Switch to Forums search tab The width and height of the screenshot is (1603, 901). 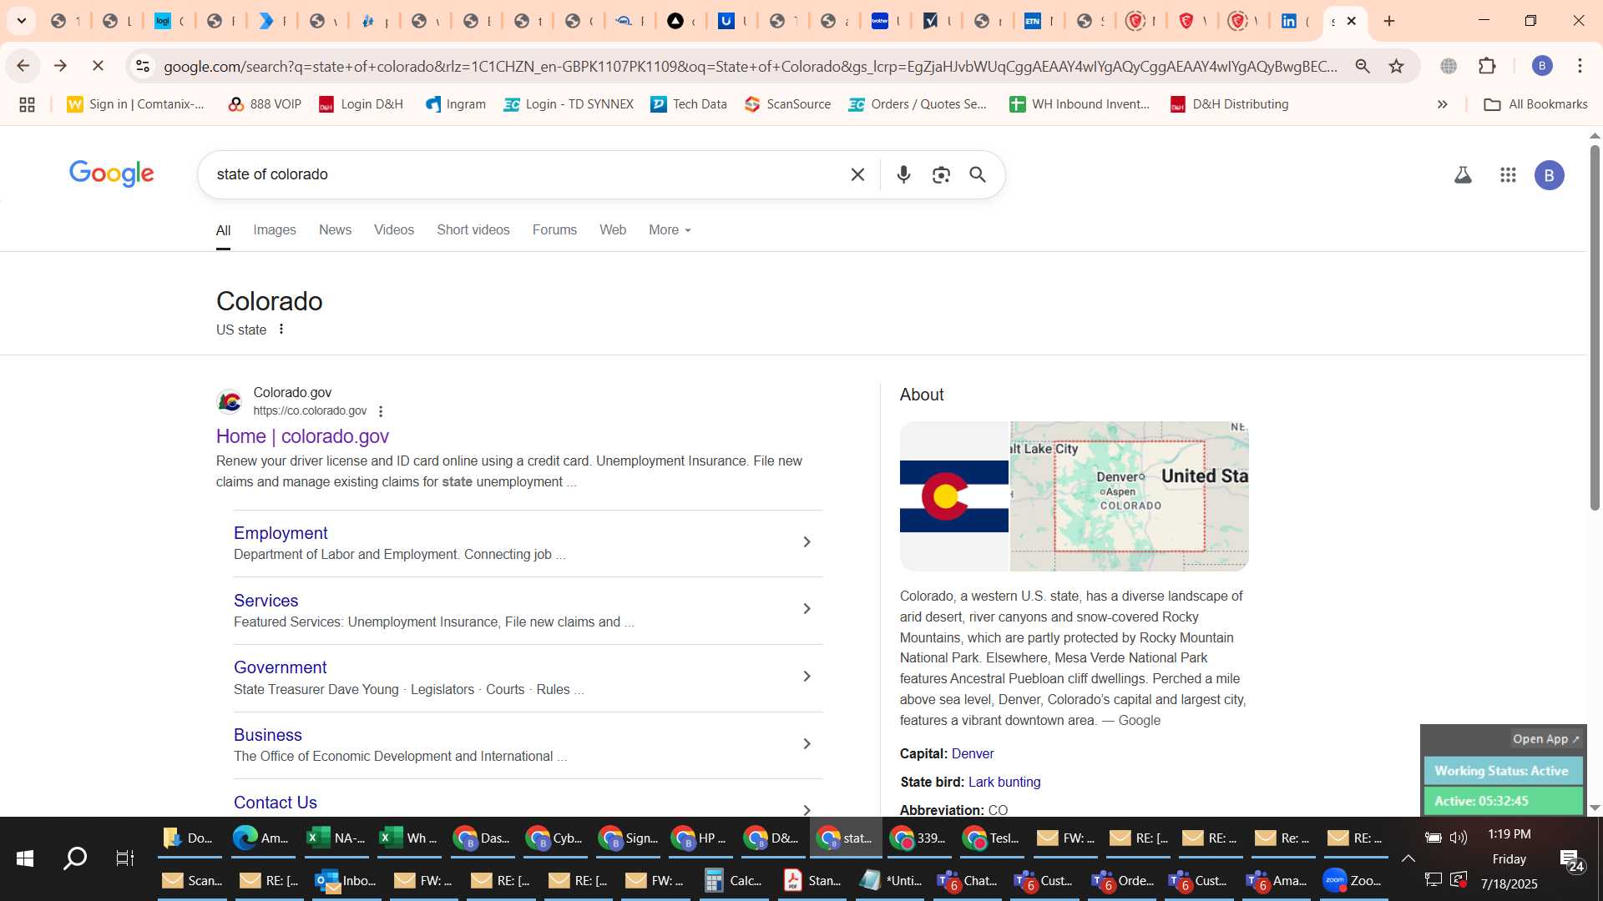click(x=554, y=230)
